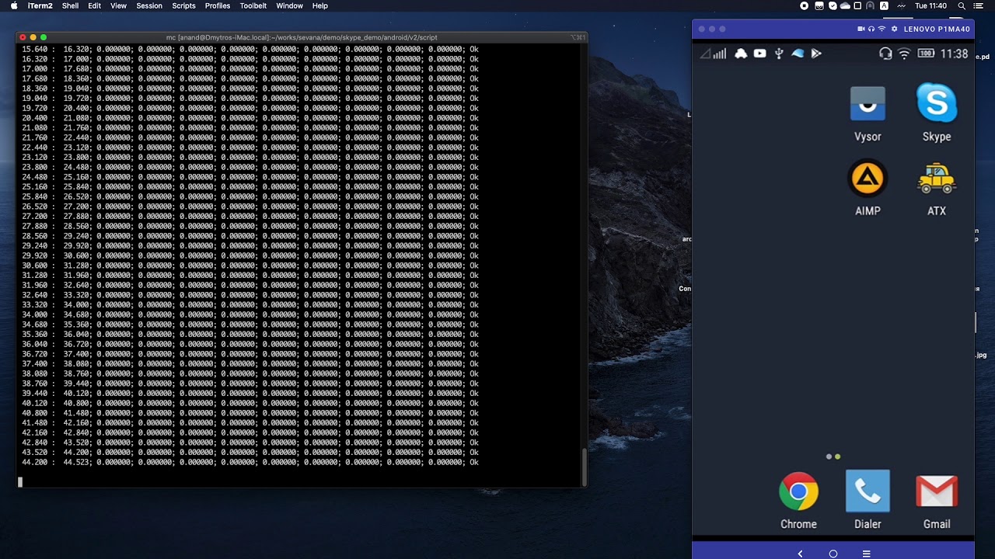The height and width of the screenshot is (559, 995).
Task: Tap the YouTube notification icon in phone status bar
Action: [759, 54]
